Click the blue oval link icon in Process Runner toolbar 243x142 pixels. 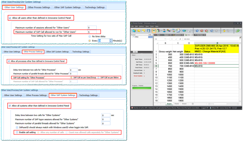click(x=184, y=31)
